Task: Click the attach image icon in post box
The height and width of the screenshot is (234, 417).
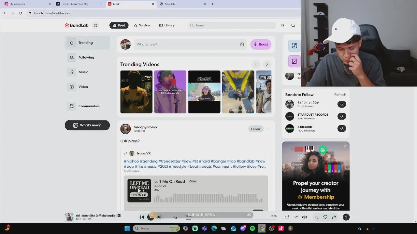Action: (x=242, y=44)
